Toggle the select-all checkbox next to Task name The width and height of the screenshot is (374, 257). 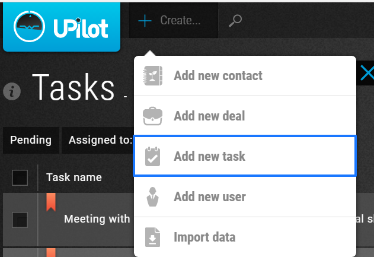point(20,177)
